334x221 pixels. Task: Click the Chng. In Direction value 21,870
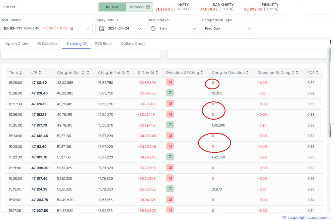pyautogui.click(x=217, y=189)
